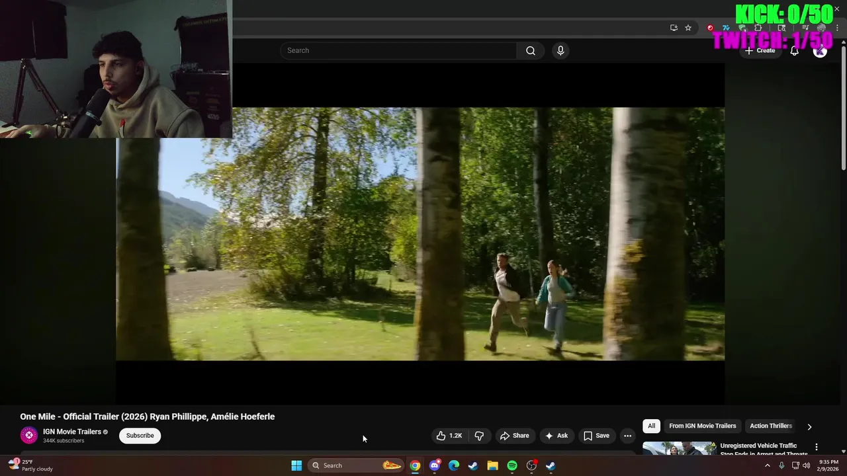Show hidden system tray icons

pyautogui.click(x=768, y=465)
